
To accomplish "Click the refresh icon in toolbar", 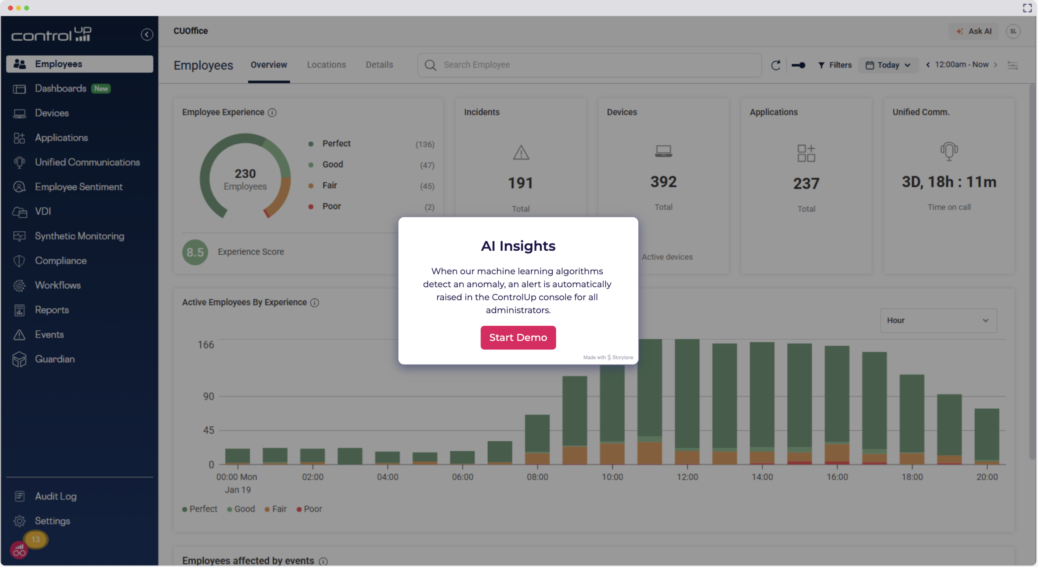I will point(775,65).
